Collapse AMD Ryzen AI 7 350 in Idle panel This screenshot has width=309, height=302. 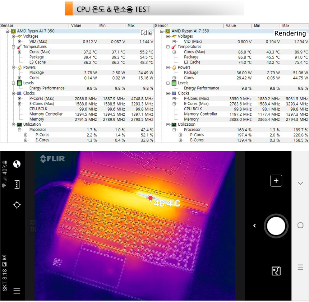pyautogui.click(x=8, y=31)
